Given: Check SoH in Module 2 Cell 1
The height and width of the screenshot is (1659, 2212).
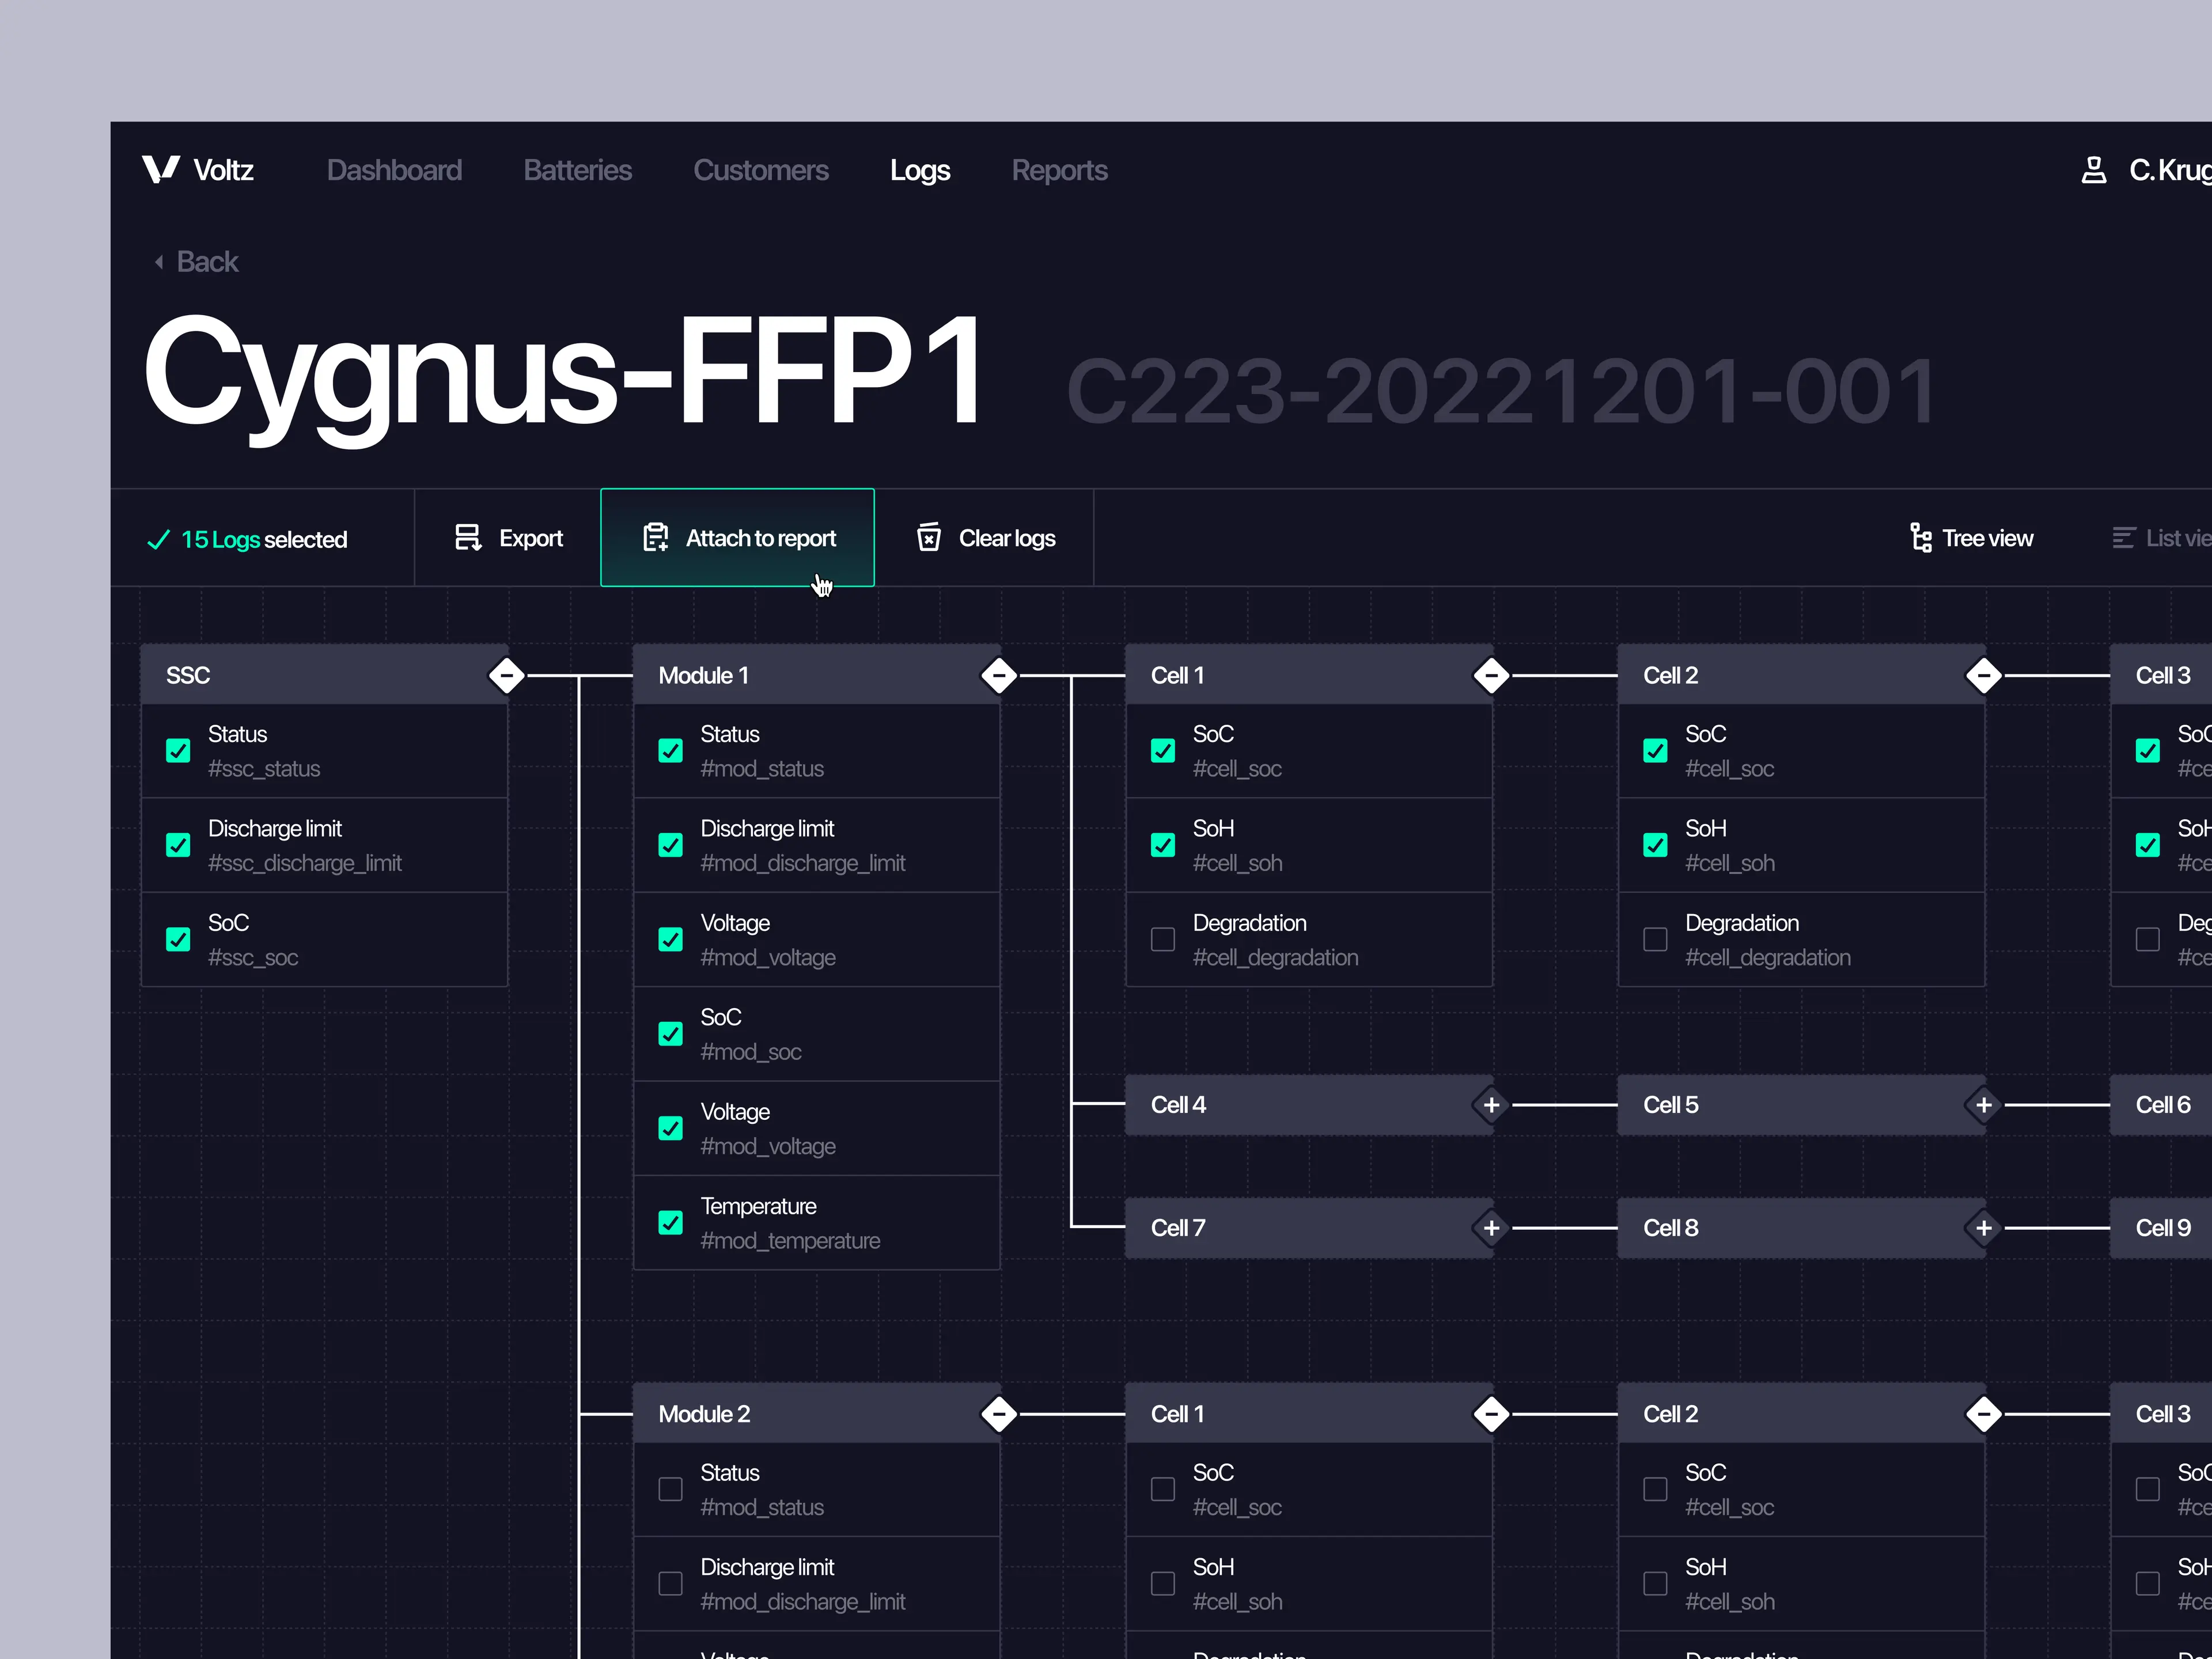Looking at the screenshot, I should pos(1163,1584).
